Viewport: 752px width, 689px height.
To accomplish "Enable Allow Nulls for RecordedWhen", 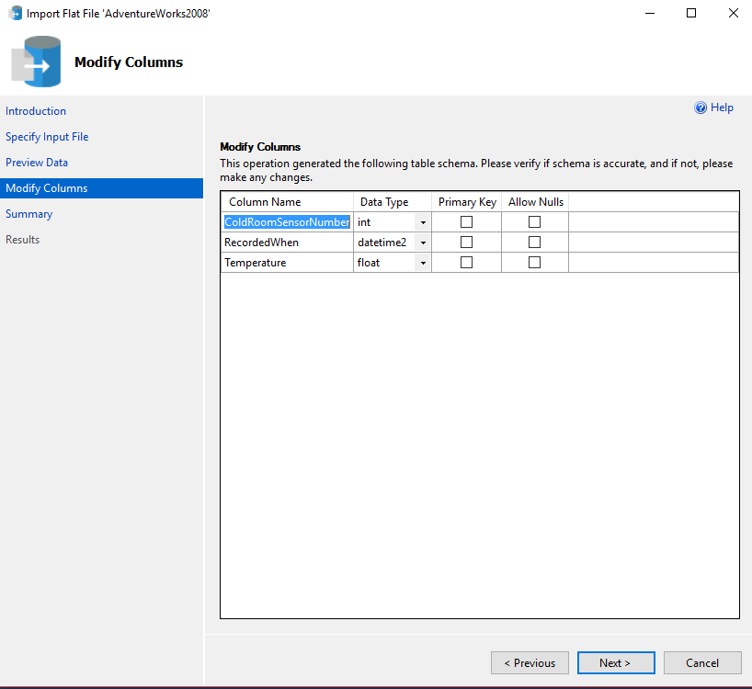I will pos(534,243).
